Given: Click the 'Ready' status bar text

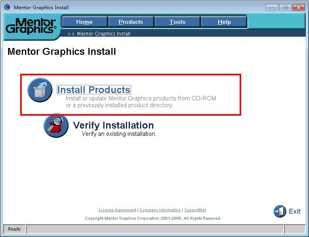Looking at the screenshot, I should pos(15,229).
